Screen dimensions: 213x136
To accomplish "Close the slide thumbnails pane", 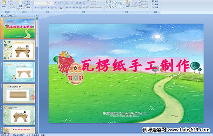I will pos(36,16).
